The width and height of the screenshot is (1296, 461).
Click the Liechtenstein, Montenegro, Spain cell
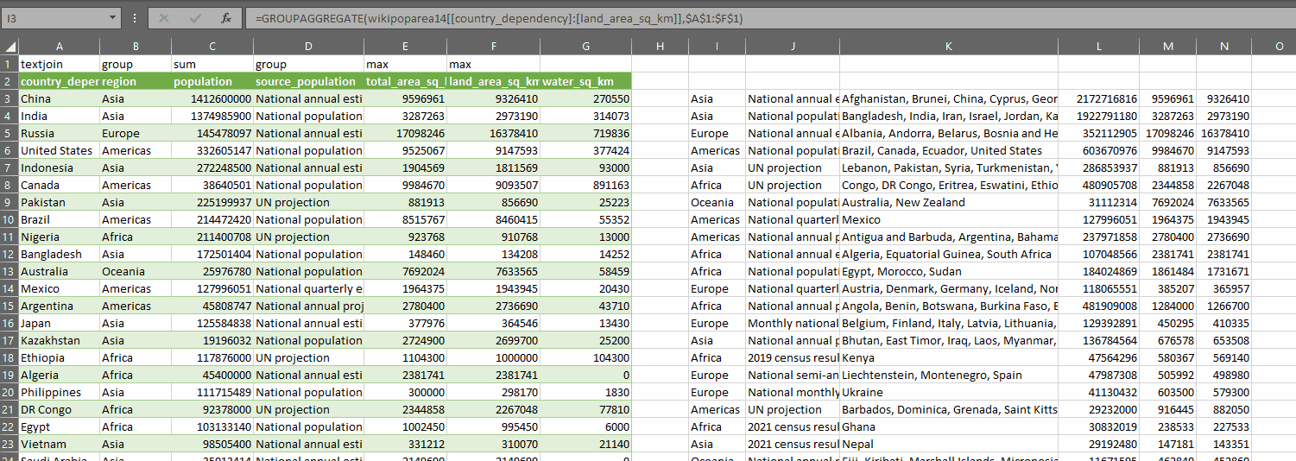click(x=949, y=375)
